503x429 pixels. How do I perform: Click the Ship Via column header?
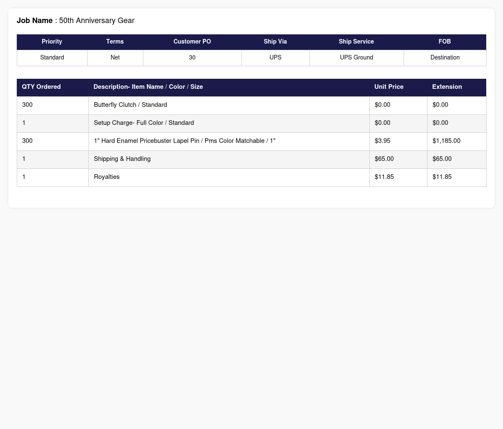pos(275,42)
